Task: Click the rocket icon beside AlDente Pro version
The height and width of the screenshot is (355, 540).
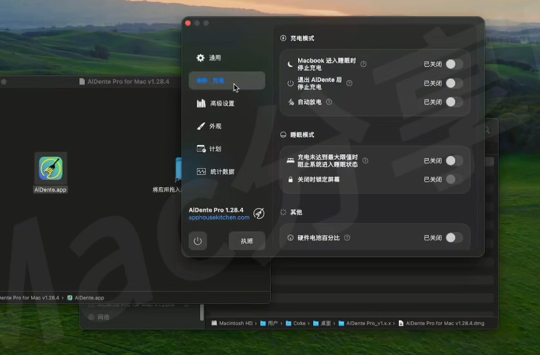Action: pos(259,213)
